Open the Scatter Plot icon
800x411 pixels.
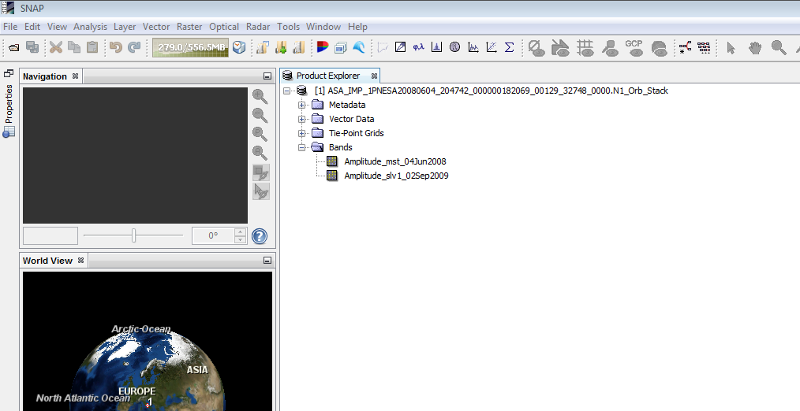point(492,47)
